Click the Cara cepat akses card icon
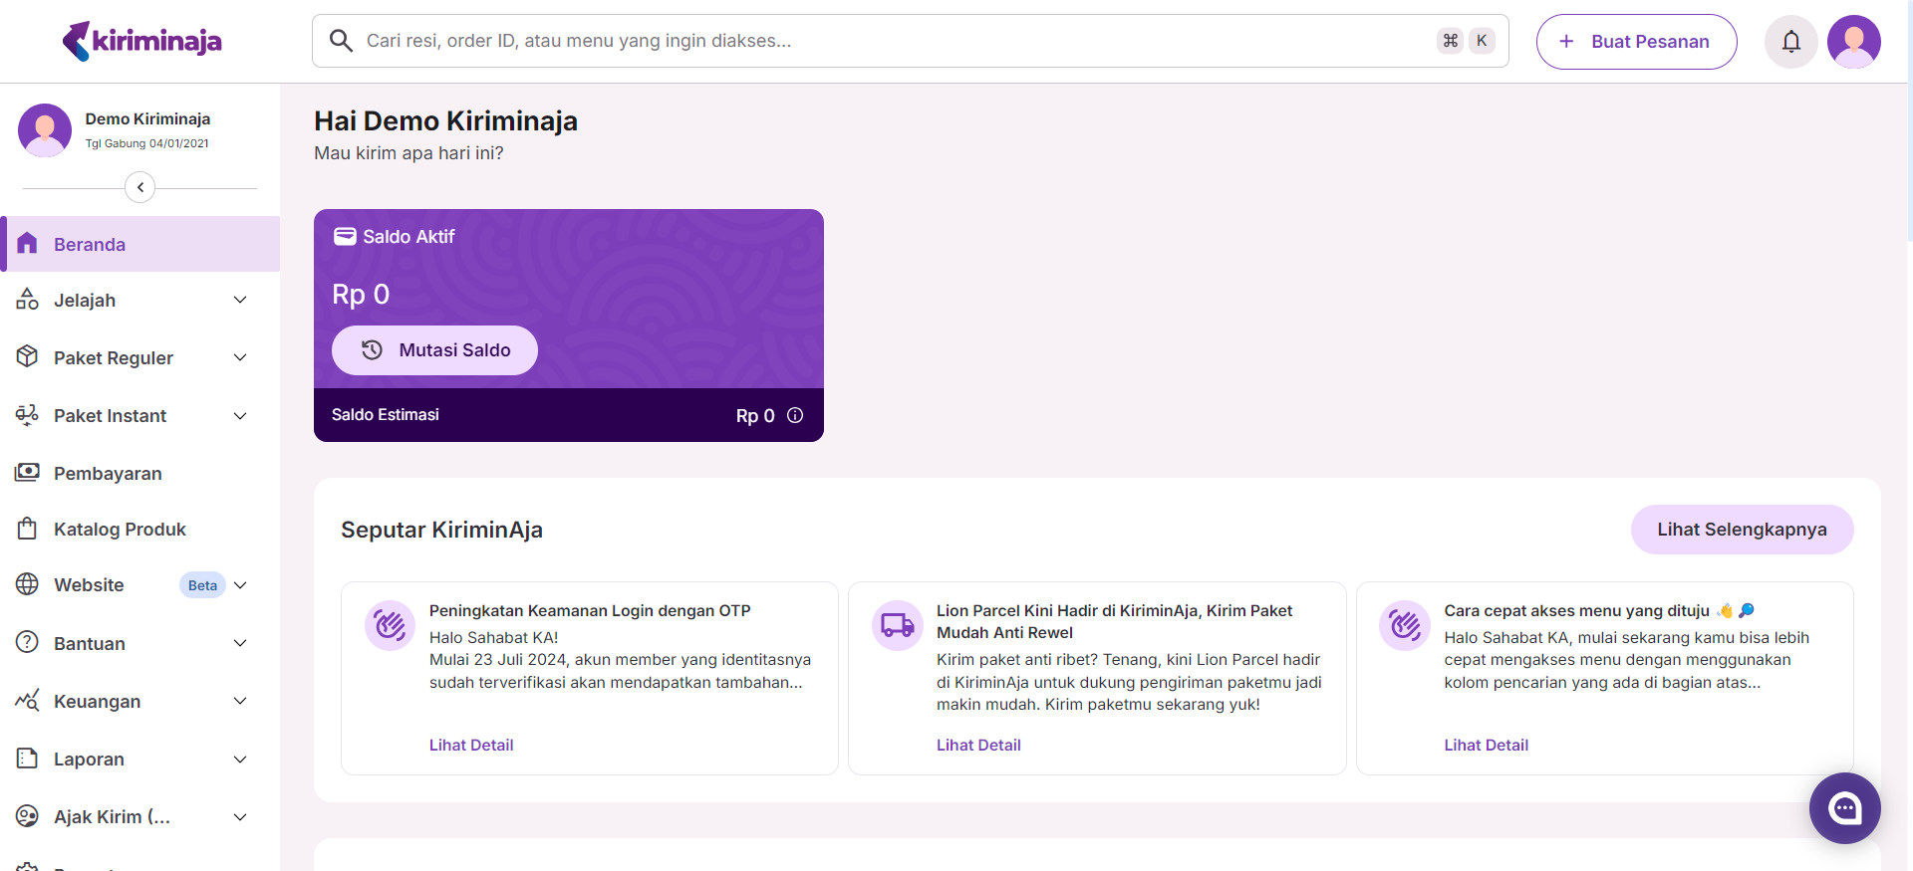This screenshot has height=871, width=1913. 1405,625
